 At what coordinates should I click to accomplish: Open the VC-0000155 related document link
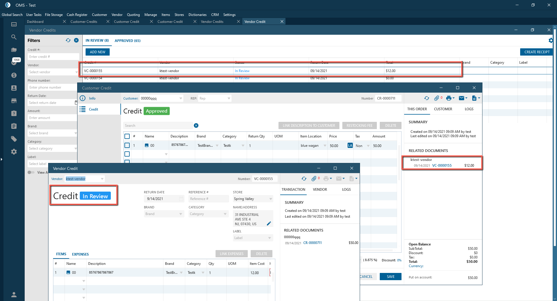click(x=442, y=166)
